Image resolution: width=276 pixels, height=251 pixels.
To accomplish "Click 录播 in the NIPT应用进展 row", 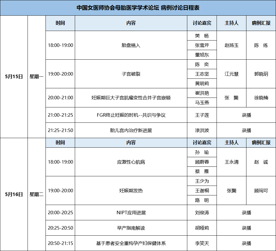I will click(x=246, y=213).
